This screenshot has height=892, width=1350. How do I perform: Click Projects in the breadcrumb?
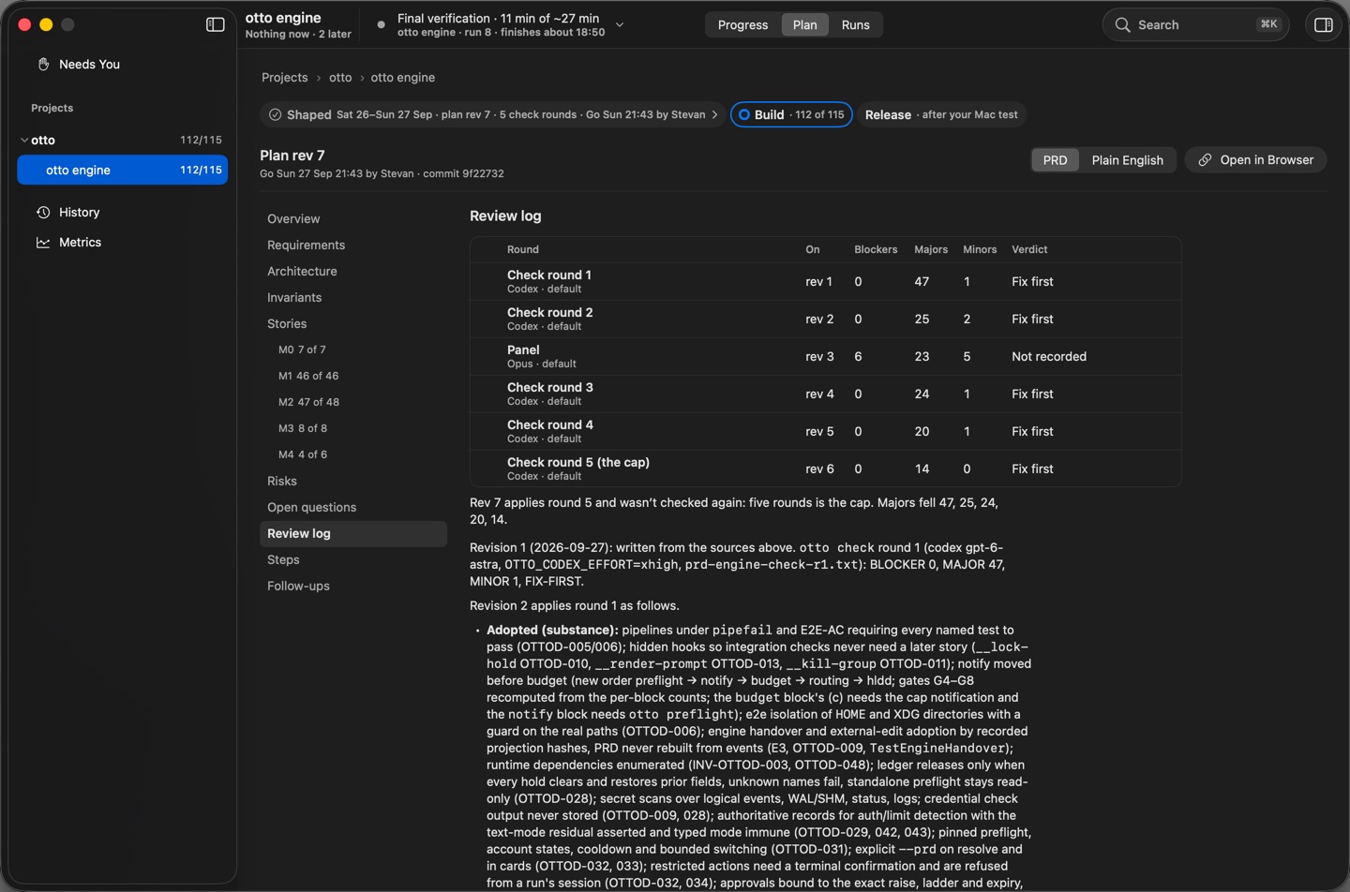pyautogui.click(x=284, y=78)
